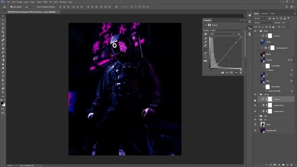Image resolution: width=297 pixels, height=167 pixels.
Task: Select the Properties panel tab
Action: (x=207, y=20)
